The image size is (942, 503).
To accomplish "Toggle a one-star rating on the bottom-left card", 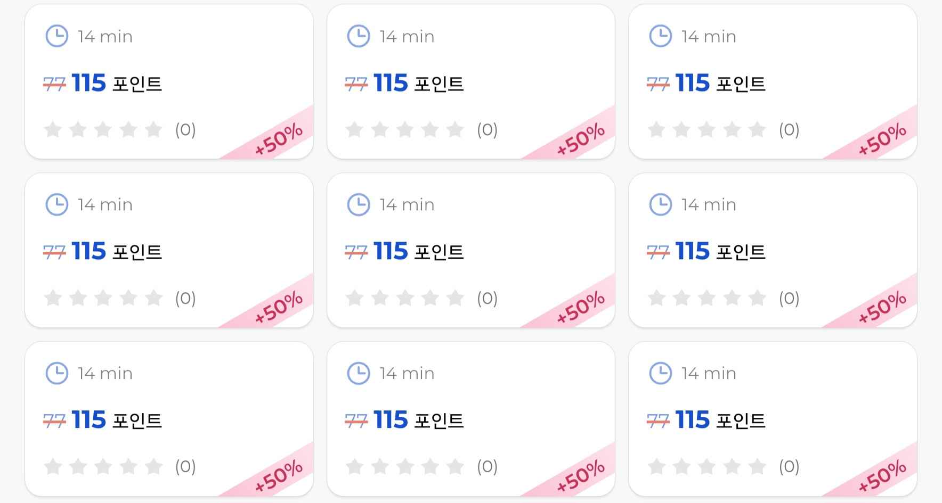I will click(x=53, y=466).
